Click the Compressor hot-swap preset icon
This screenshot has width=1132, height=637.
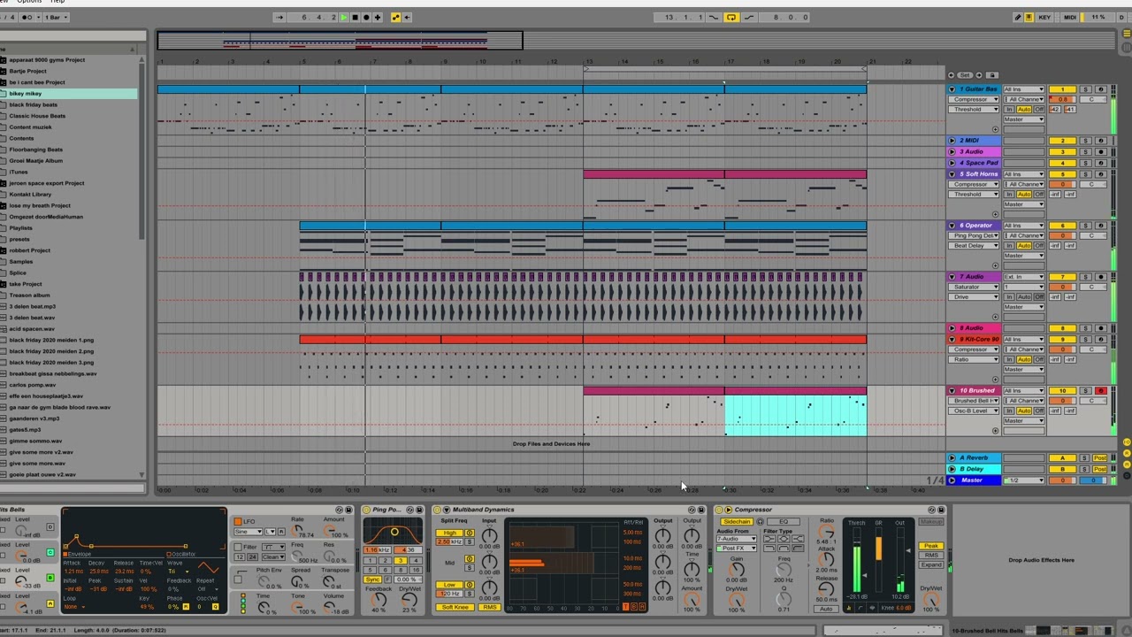[x=931, y=510]
